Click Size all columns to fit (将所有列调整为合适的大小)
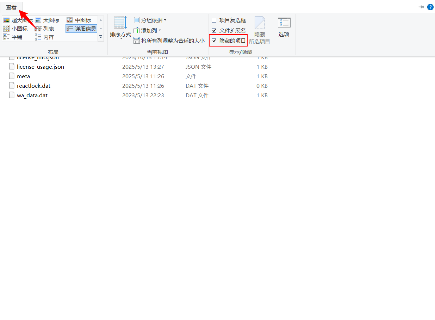Image resolution: width=435 pixels, height=320 pixels. tap(169, 41)
